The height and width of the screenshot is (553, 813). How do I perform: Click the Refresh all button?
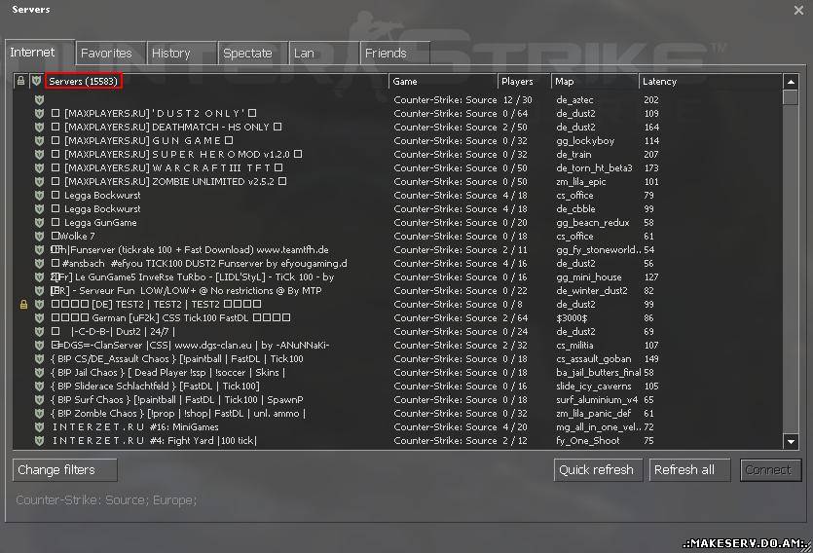point(690,470)
